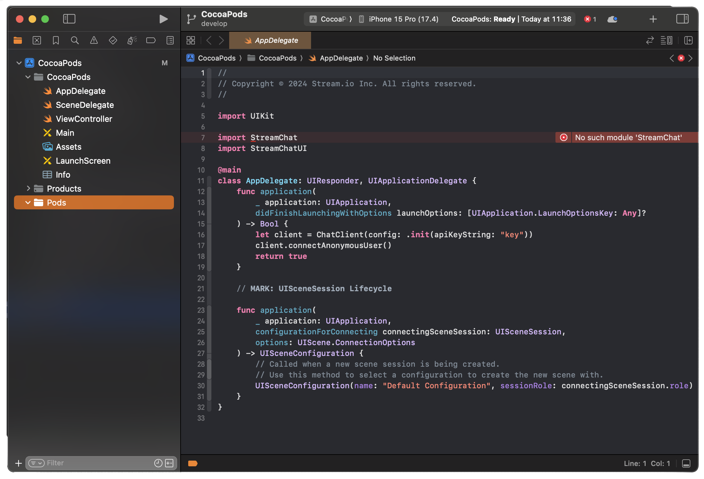Toggle the right inspector panel
704x479 pixels.
tap(682, 19)
